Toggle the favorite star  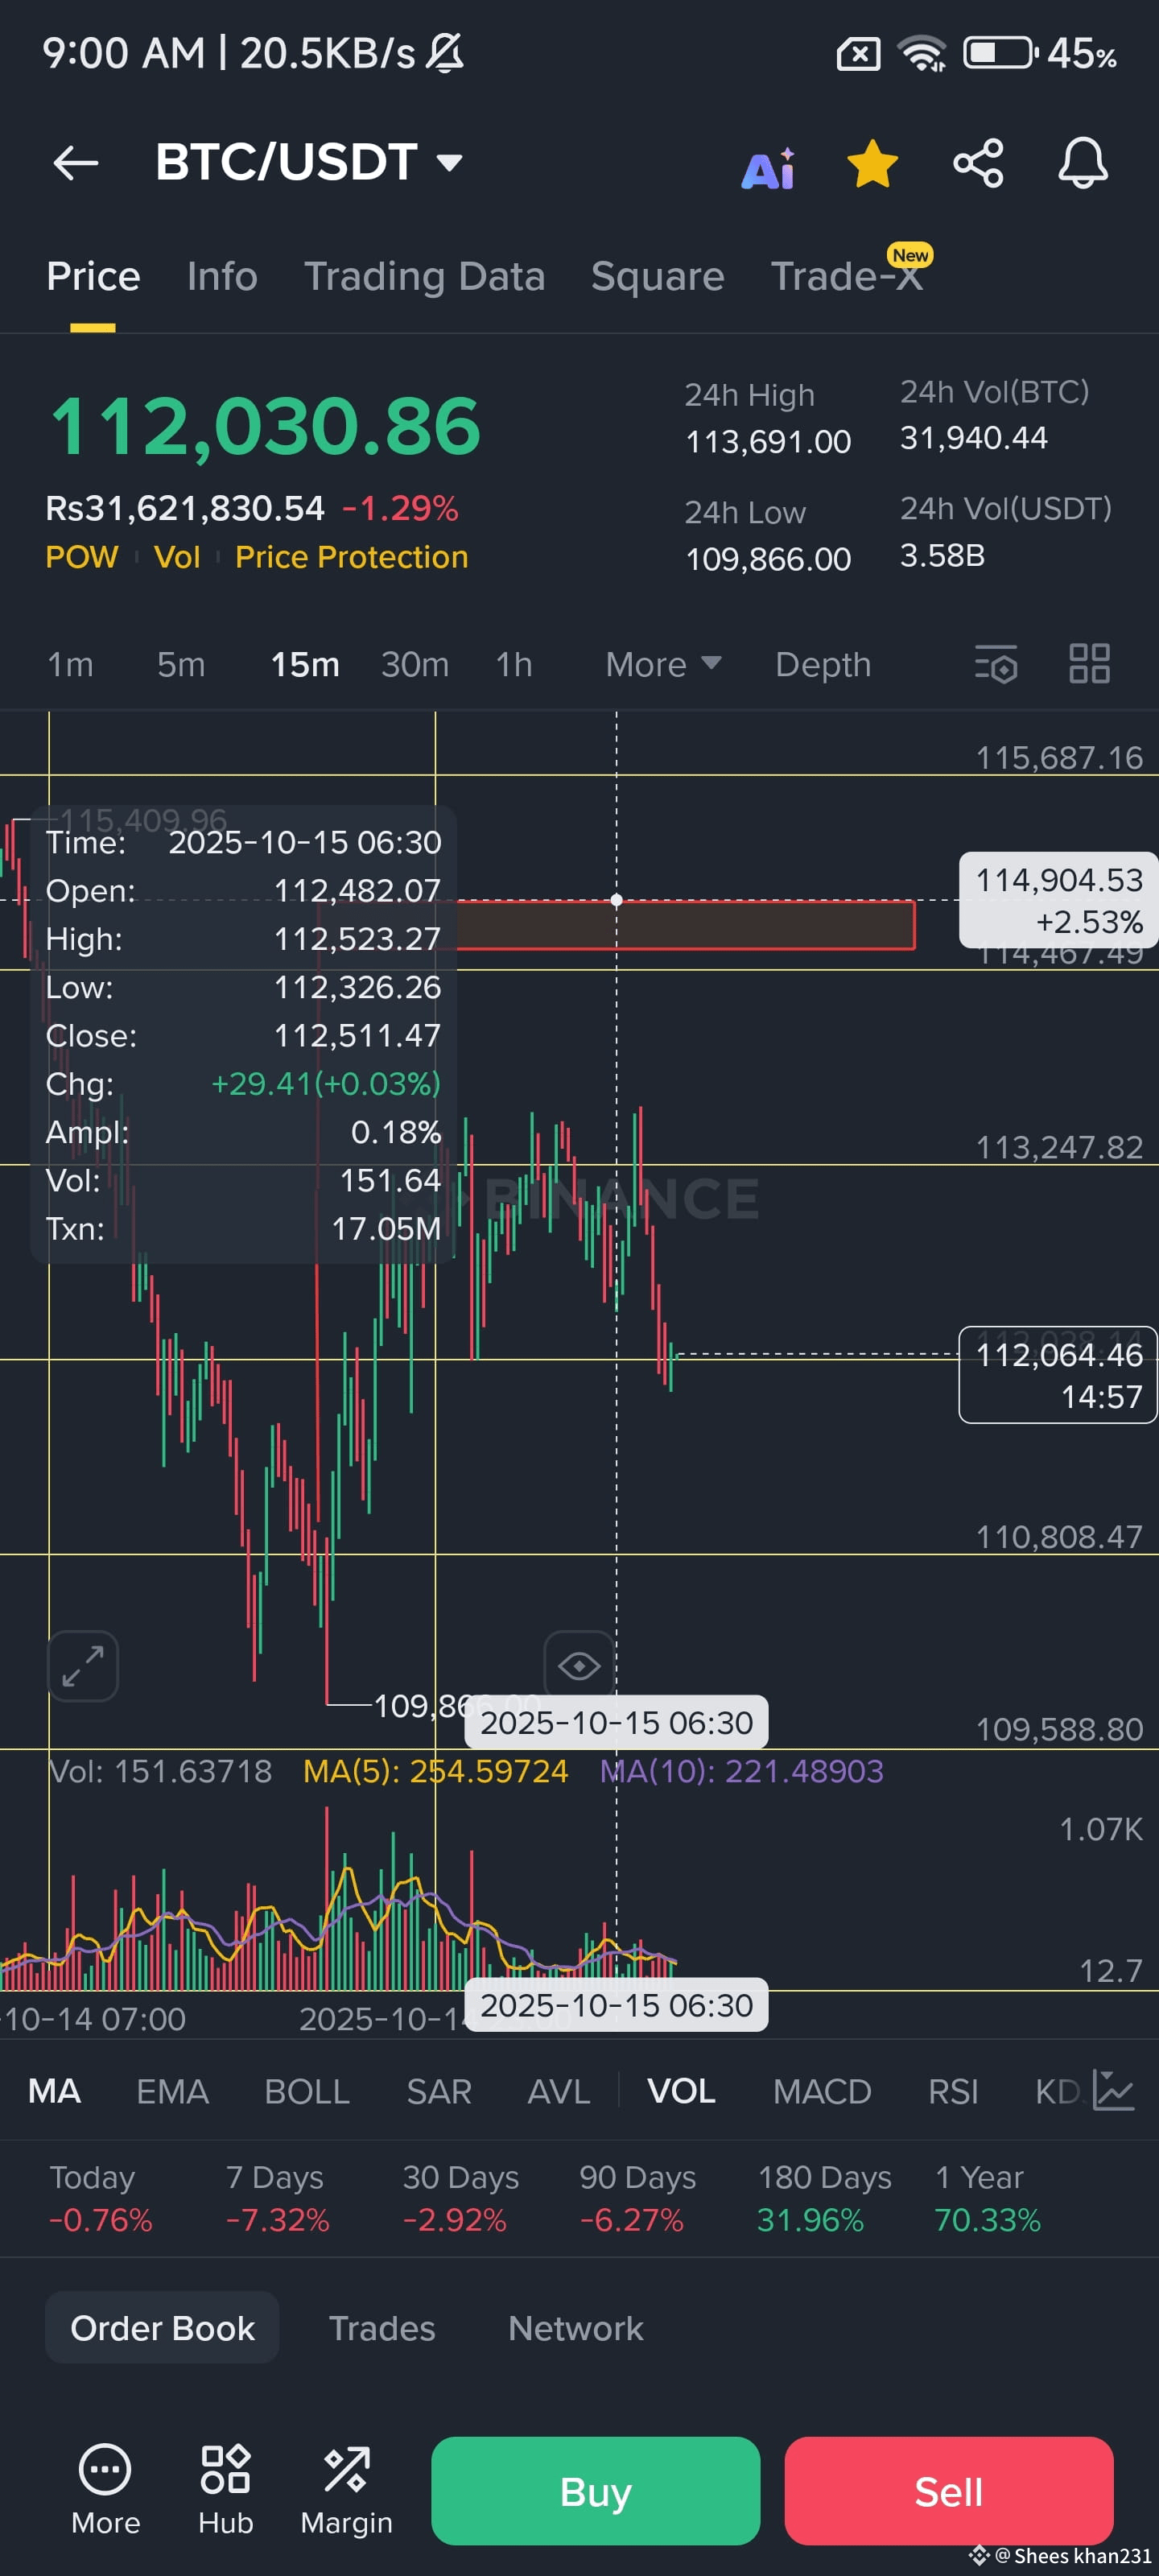[x=872, y=163]
